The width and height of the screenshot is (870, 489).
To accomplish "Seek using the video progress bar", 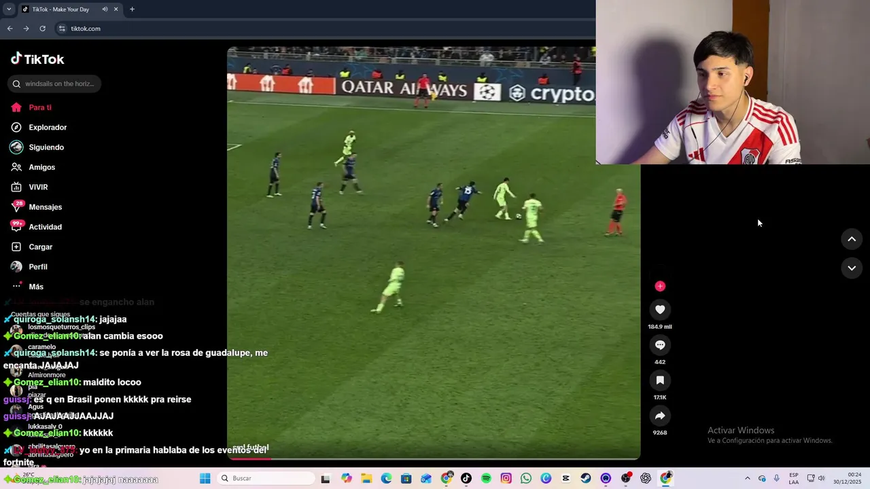I will [434, 458].
